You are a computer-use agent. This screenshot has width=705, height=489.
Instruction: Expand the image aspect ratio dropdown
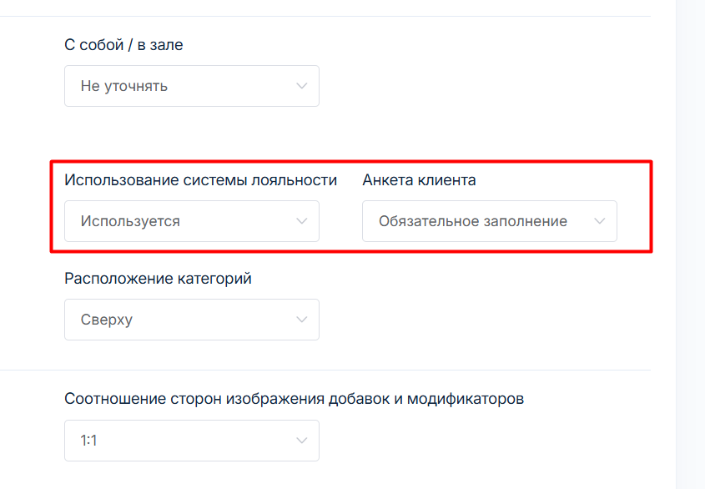click(x=191, y=441)
